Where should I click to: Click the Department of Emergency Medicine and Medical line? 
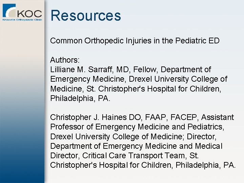coord(136,146)
